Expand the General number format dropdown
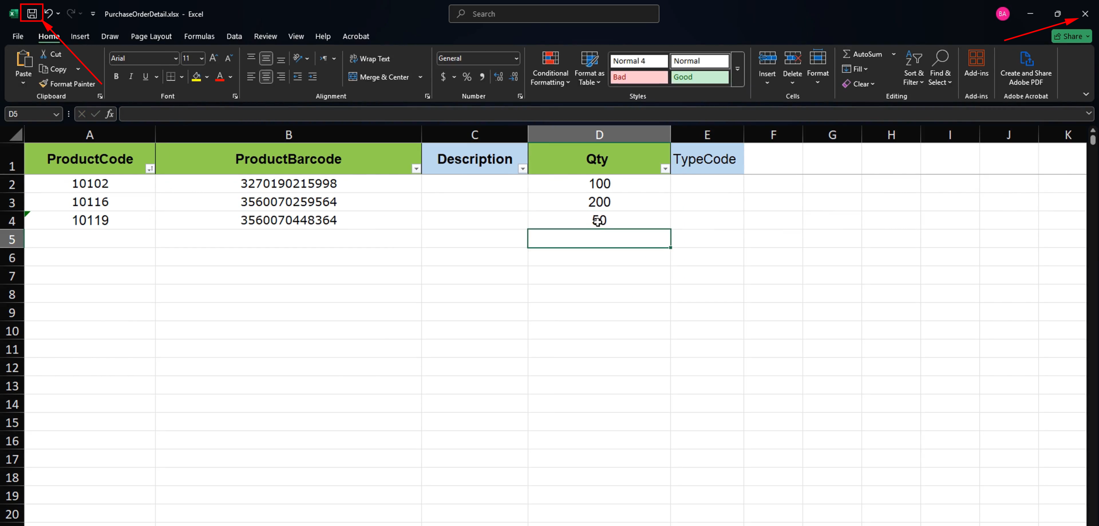The height and width of the screenshot is (526, 1099). [516, 58]
